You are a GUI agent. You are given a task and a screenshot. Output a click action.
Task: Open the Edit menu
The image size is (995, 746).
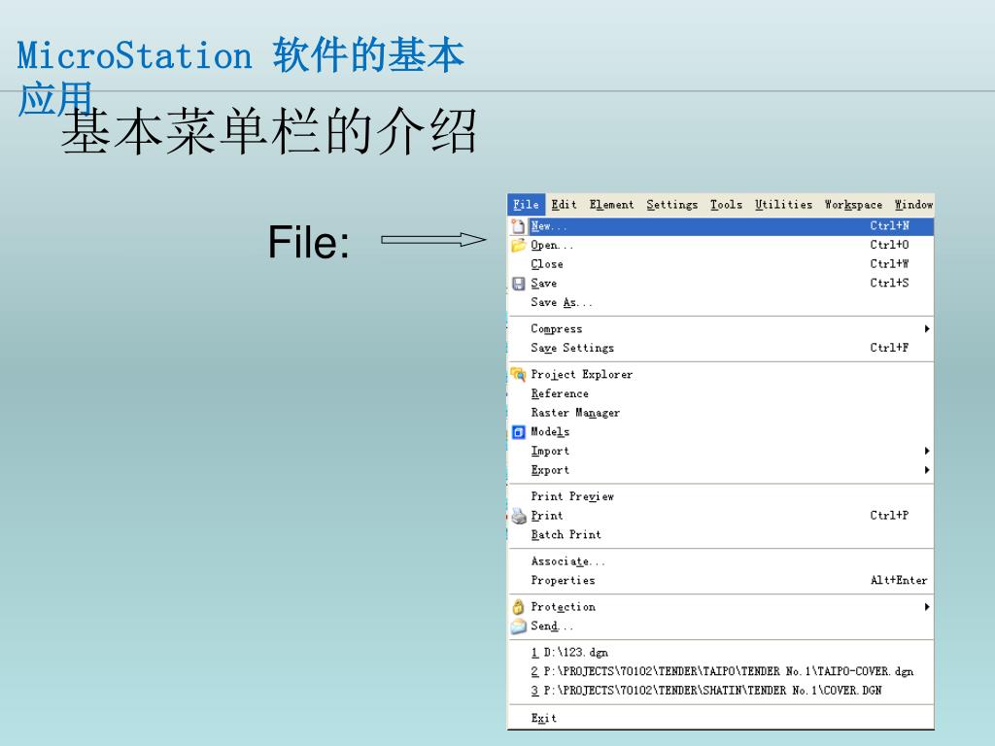pos(564,204)
